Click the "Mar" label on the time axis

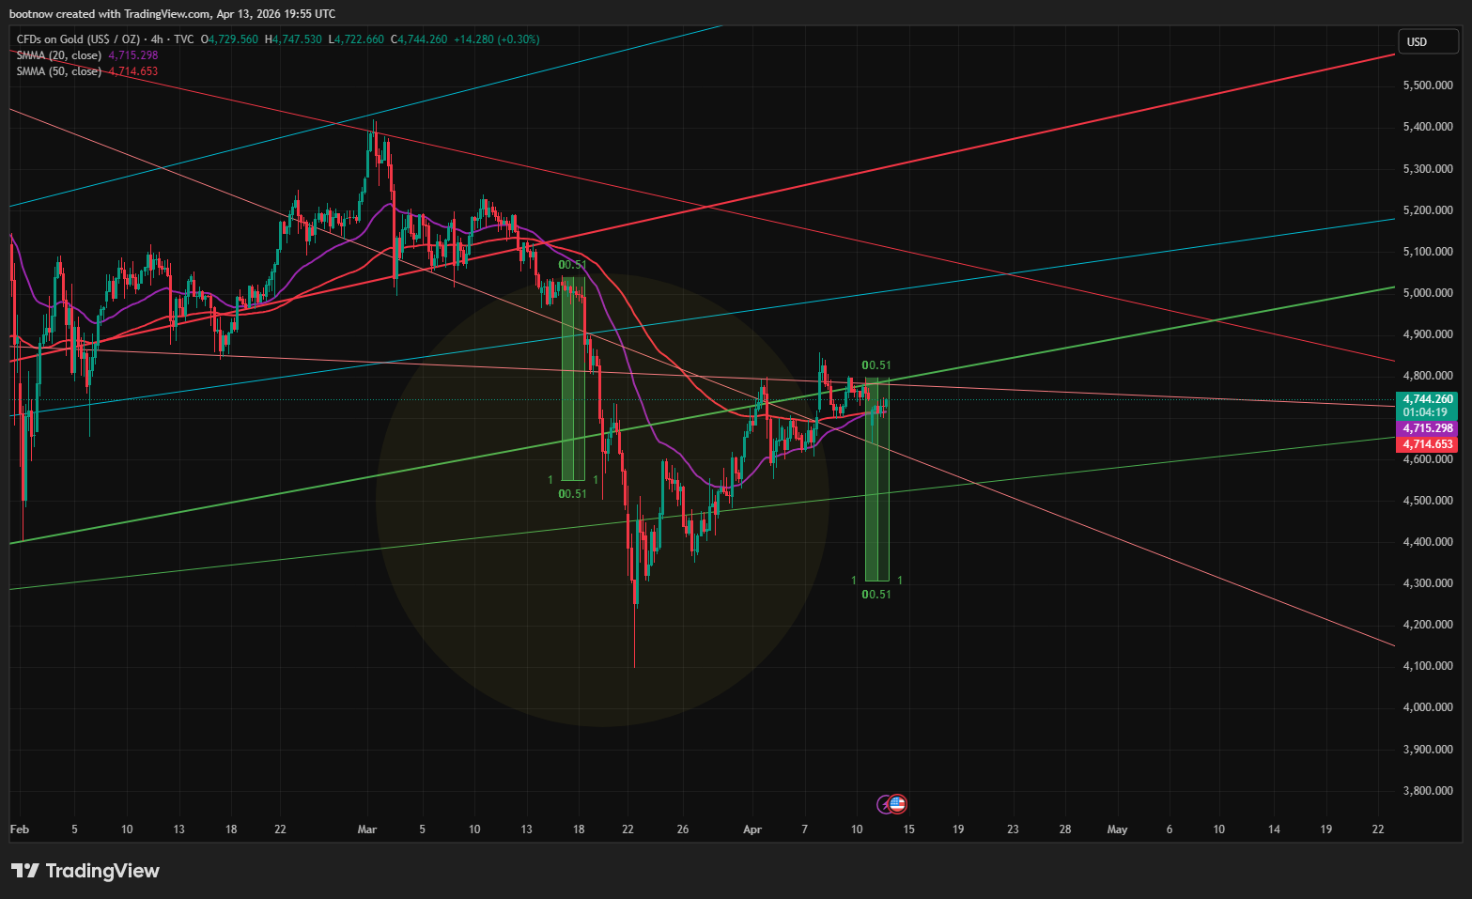point(367,829)
